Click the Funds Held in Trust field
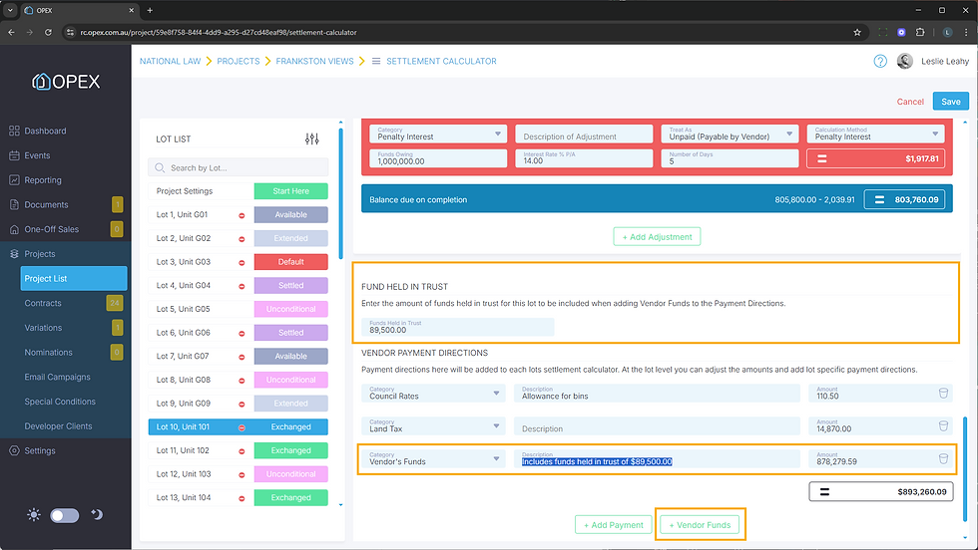This screenshot has height=550, width=978. (458, 327)
